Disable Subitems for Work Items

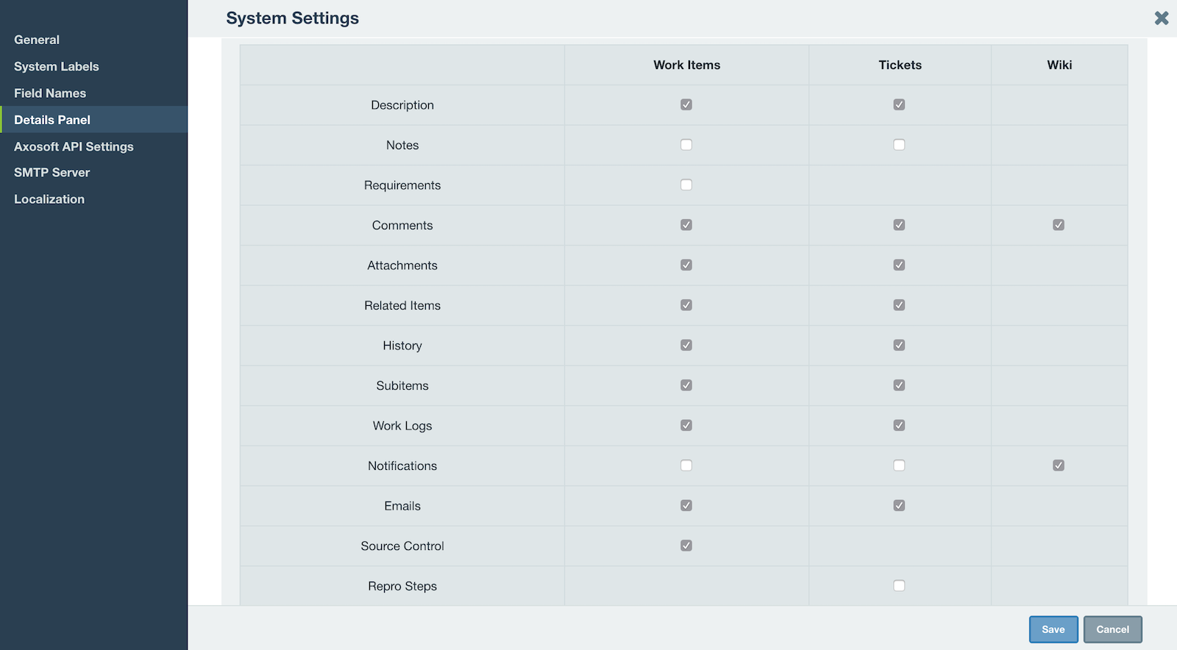pos(686,385)
